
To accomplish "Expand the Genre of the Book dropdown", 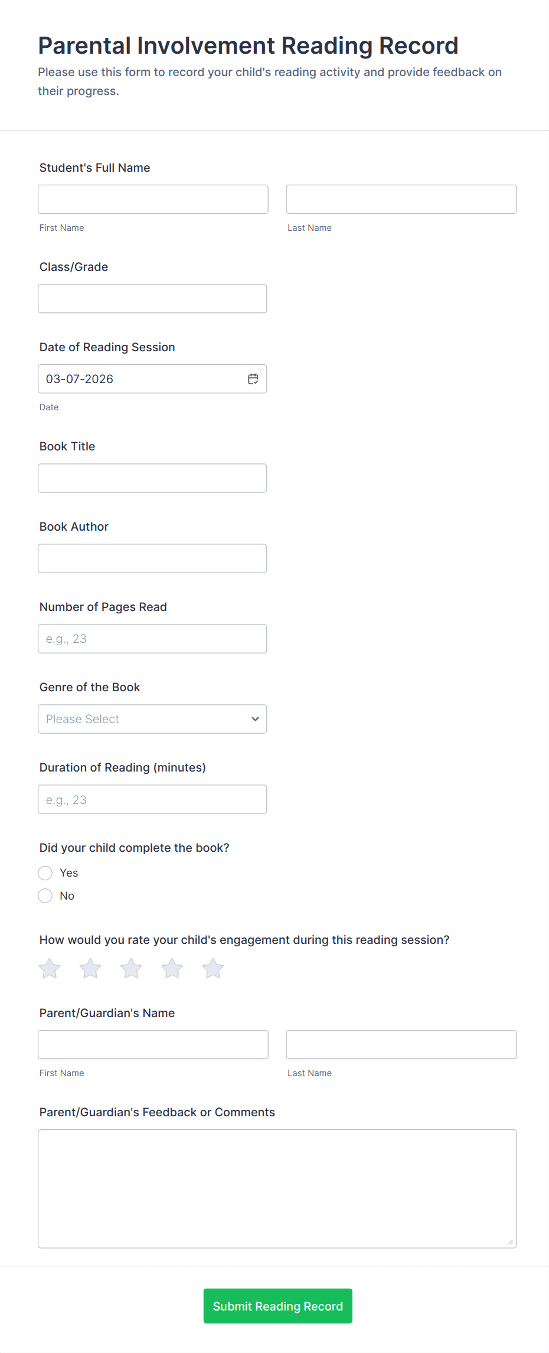I will pos(152,719).
